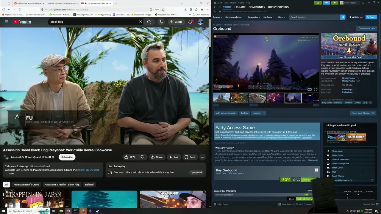
Task: Save the video to a playlist
Action: click(x=190, y=157)
